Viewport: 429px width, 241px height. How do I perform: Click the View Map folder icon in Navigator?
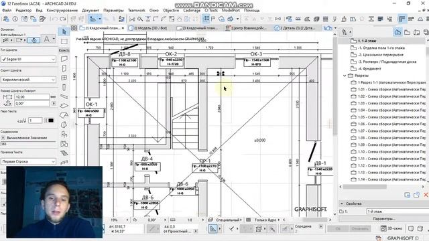(407, 32)
